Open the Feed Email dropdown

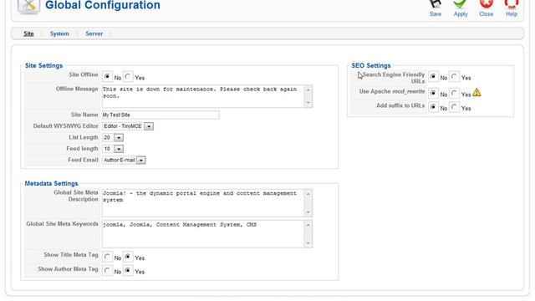124,160
